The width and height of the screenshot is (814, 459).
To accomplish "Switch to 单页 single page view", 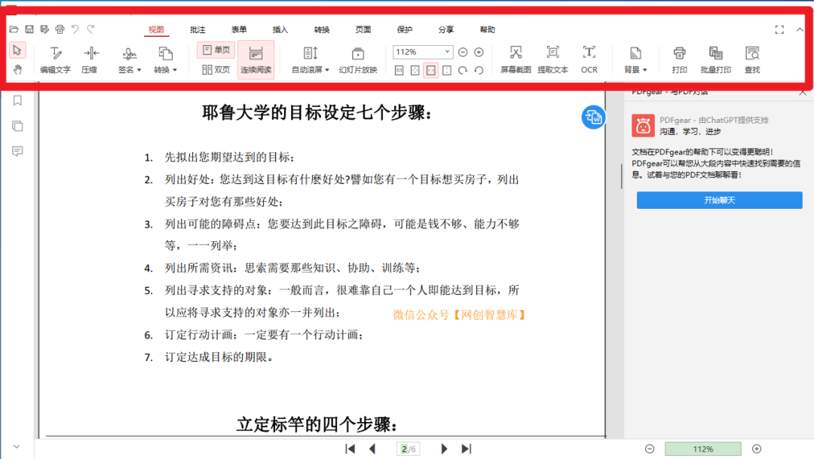I will tap(216, 50).
